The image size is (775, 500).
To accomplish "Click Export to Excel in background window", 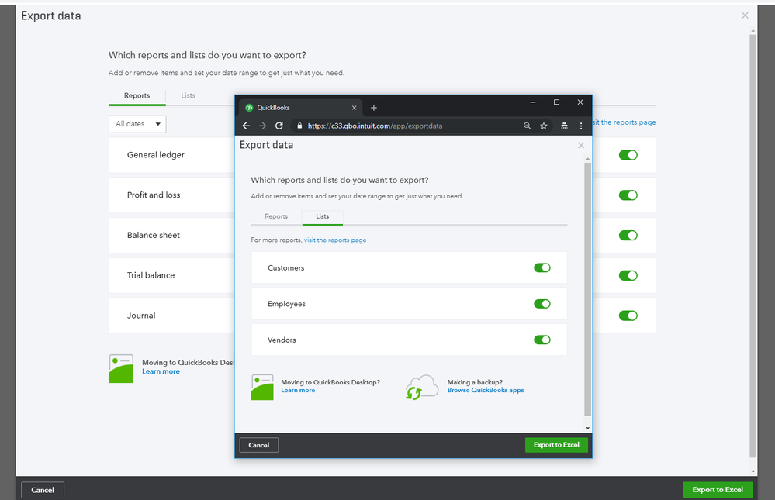I will [x=717, y=490].
